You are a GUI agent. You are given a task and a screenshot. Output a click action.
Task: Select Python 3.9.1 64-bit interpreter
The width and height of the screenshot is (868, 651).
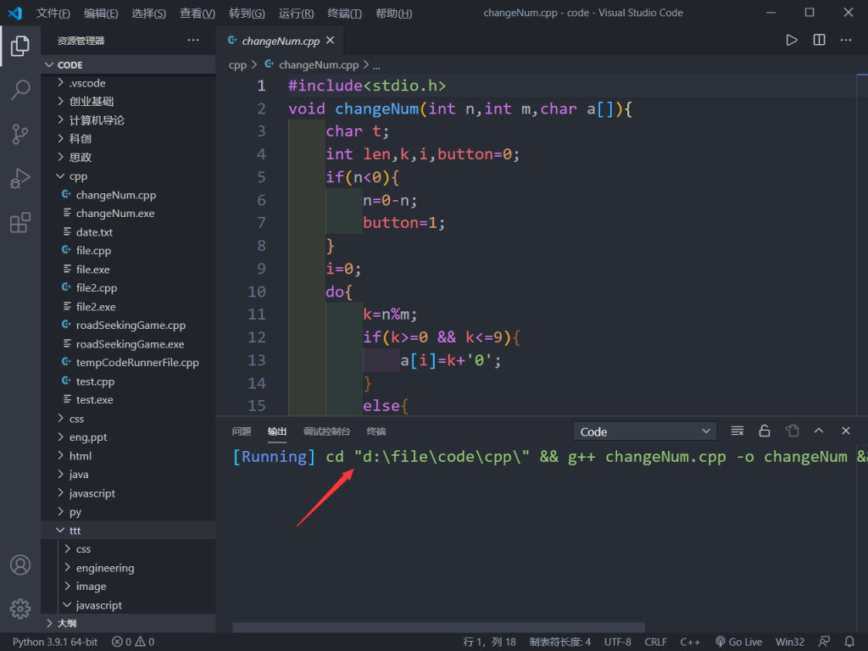tap(55, 642)
